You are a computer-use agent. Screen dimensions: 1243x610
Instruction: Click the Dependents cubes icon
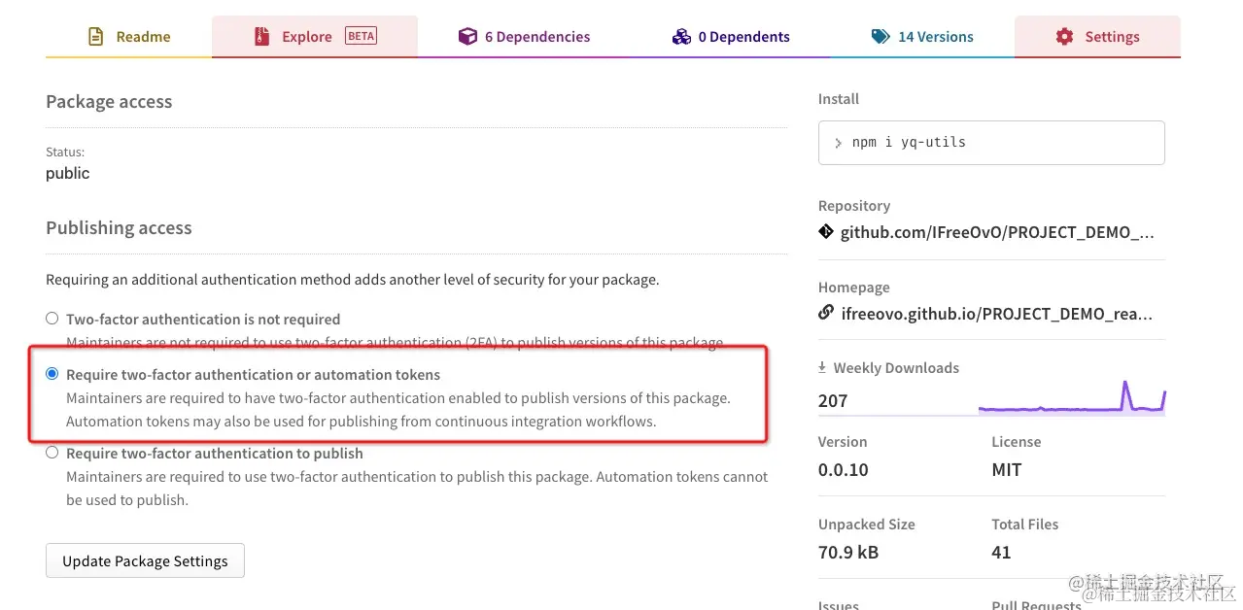pyautogui.click(x=681, y=37)
